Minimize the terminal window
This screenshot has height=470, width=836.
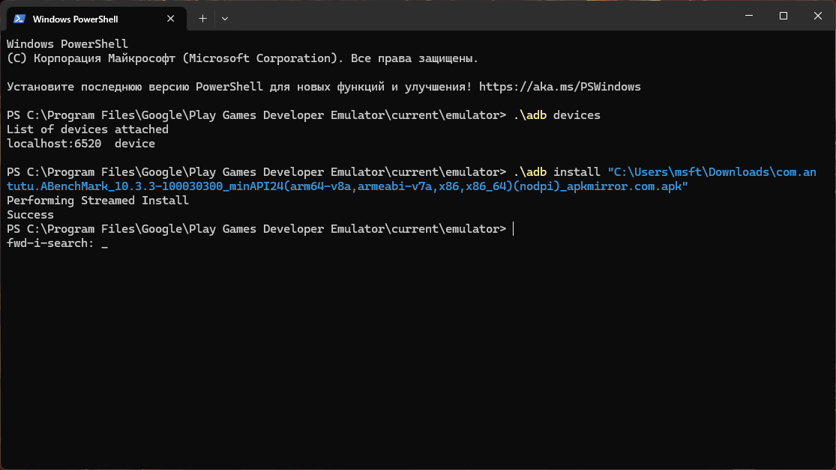[x=748, y=16]
